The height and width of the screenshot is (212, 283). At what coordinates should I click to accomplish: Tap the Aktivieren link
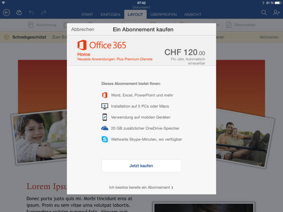[269, 37]
